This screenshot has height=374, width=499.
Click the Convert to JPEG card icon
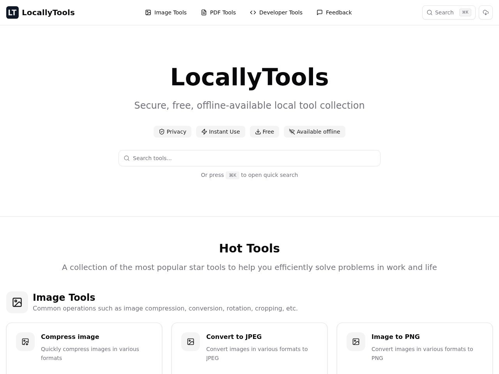click(191, 342)
